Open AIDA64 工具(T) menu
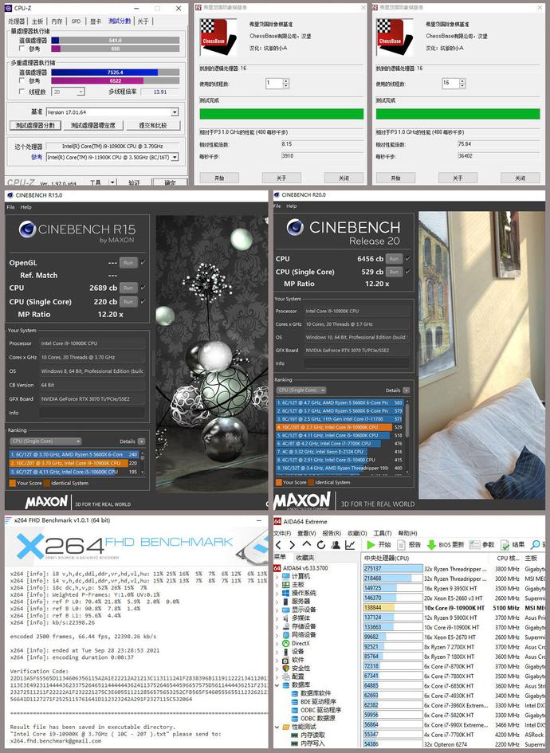The height and width of the screenshot is (753, 550). (x=383, y=533)
